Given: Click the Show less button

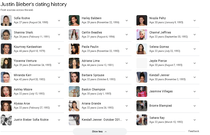Looking at the screenshot, I should point(100,131).
